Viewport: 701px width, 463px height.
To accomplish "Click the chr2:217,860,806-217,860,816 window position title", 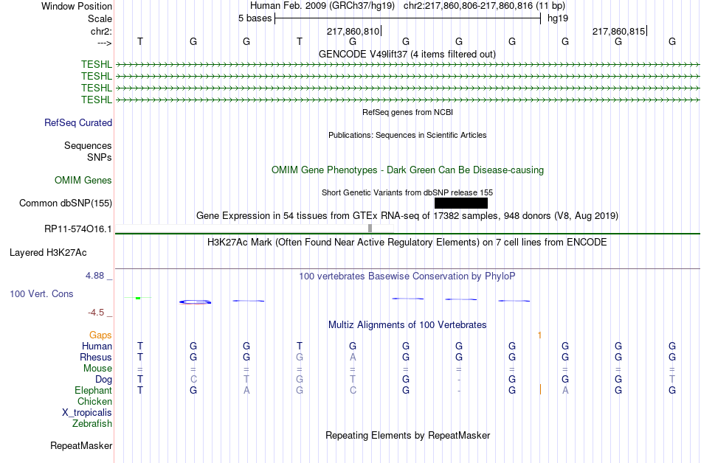I will tap(484, 6).
